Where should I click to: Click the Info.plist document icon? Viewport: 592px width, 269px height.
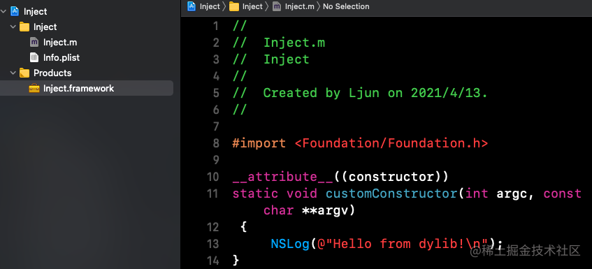click(x=34, y=58)
